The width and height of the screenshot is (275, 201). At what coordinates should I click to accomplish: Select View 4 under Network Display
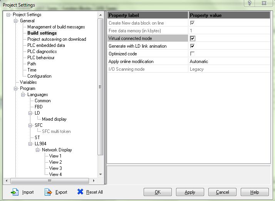pos(55,174)
